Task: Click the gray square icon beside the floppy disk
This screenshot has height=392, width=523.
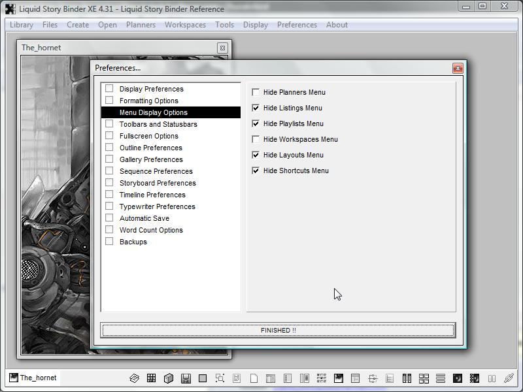Action: click(203, 378)
